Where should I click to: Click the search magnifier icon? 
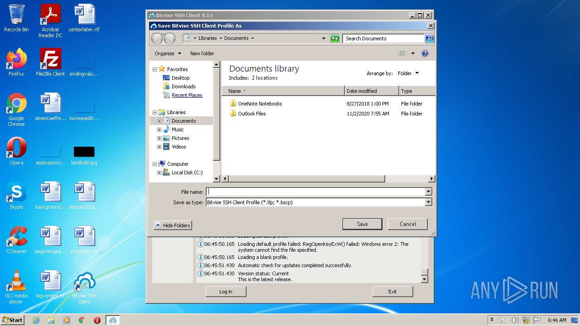429,38
